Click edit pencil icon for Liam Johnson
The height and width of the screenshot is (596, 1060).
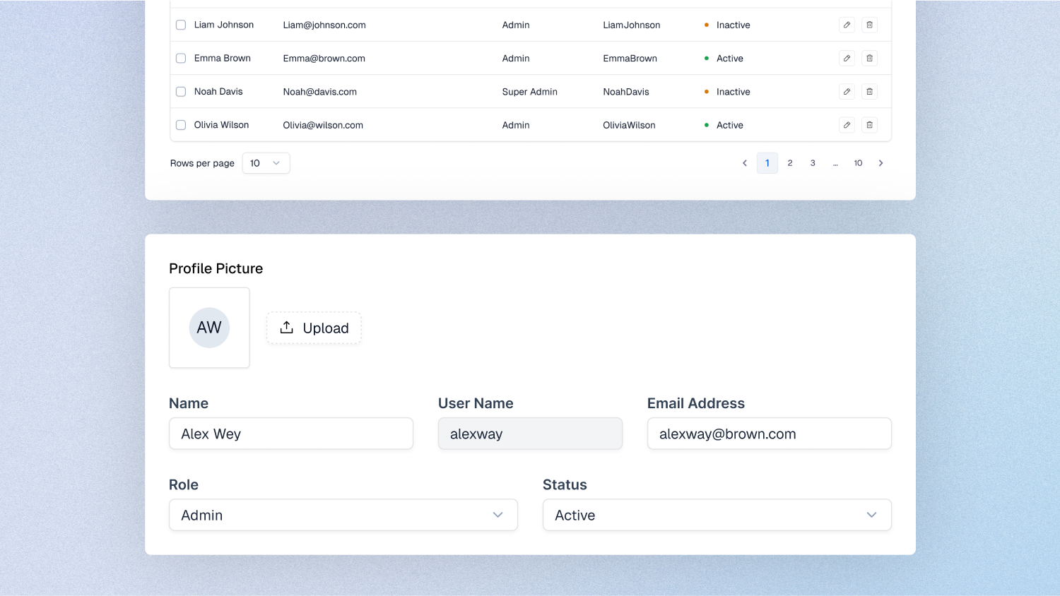[847, 25]
